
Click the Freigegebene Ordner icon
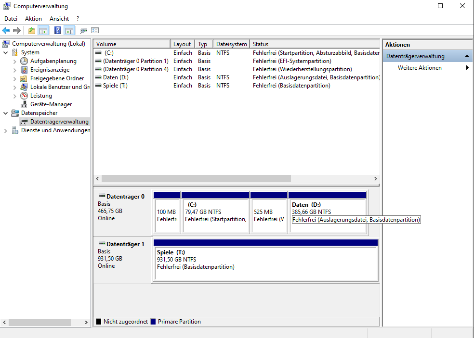(x=24, y=78)
